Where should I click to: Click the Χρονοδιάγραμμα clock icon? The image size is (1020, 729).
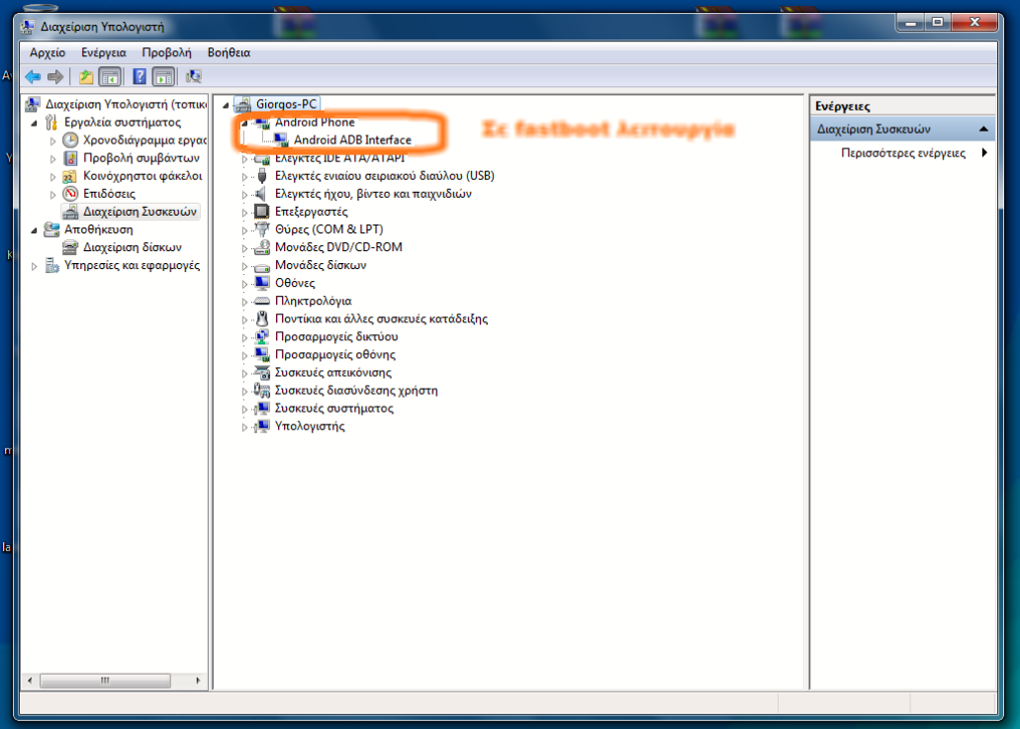(70, 139)
